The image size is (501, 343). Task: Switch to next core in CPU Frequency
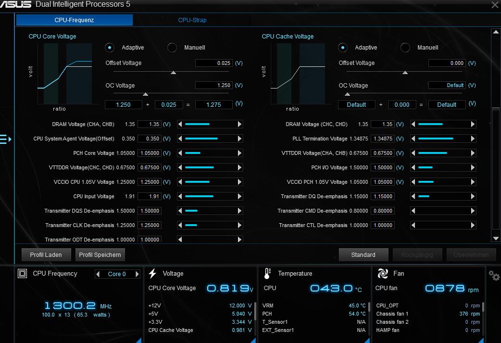[x=137, y=274]
